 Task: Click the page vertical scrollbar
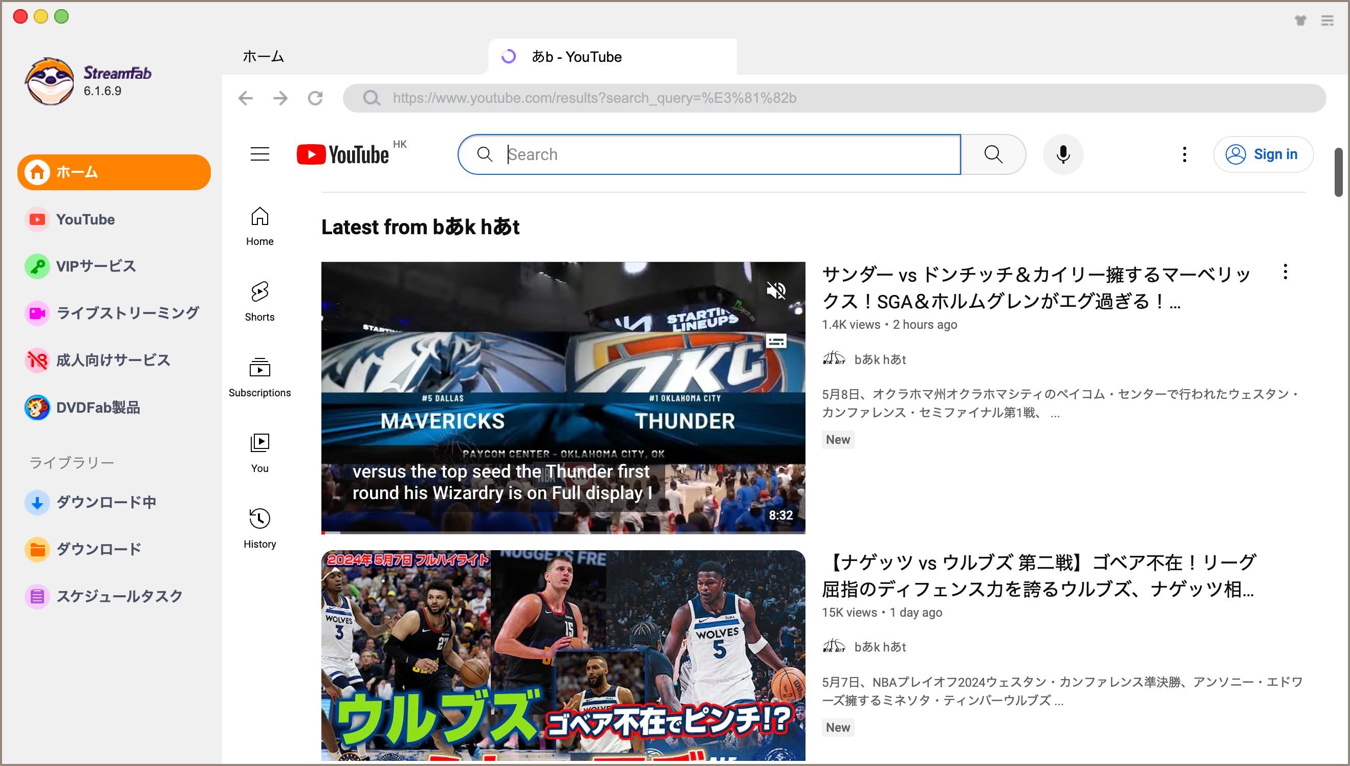(1338, 172)
